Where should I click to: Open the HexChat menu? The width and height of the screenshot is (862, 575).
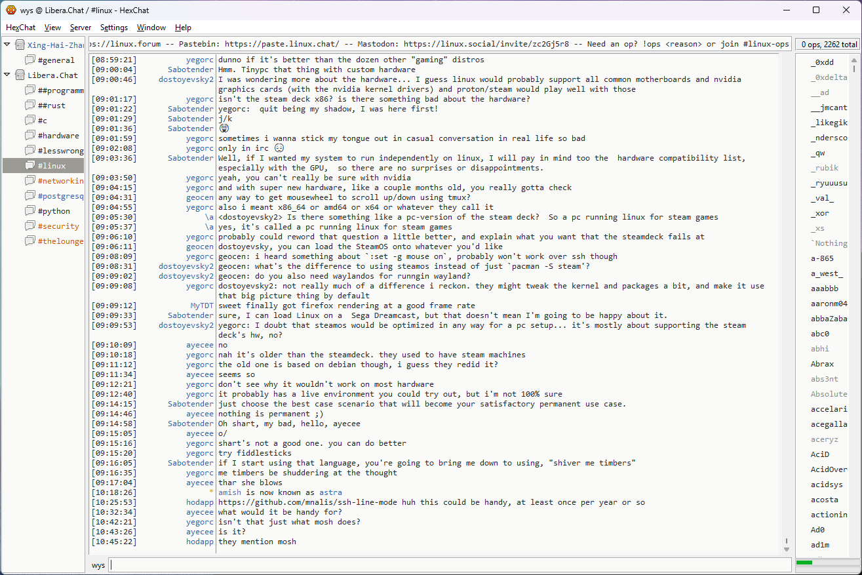[x=20, y=28]
